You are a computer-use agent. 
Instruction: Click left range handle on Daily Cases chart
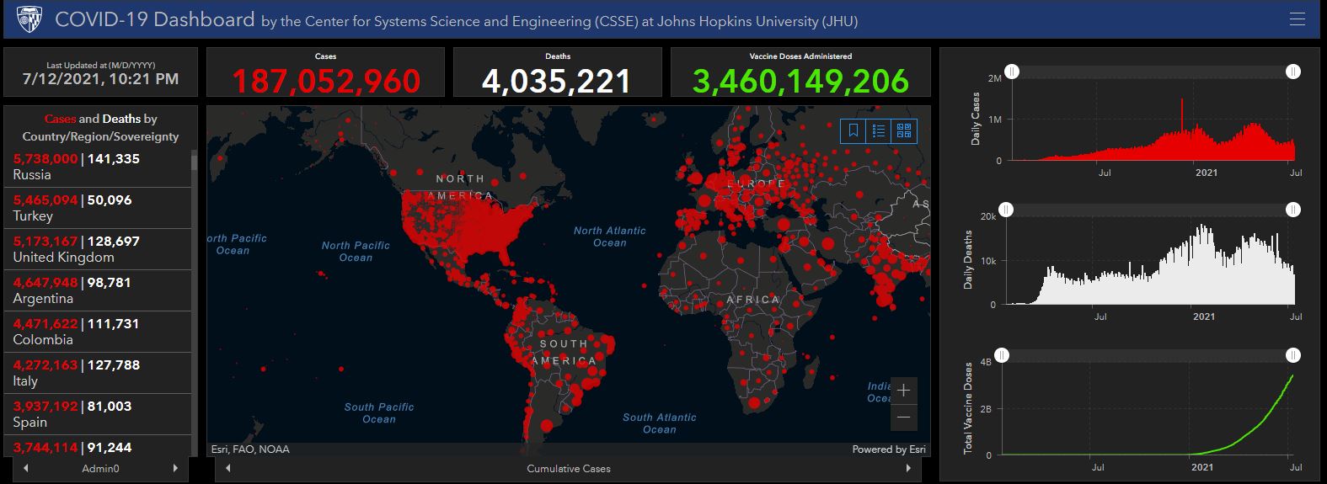point(1012,72)
